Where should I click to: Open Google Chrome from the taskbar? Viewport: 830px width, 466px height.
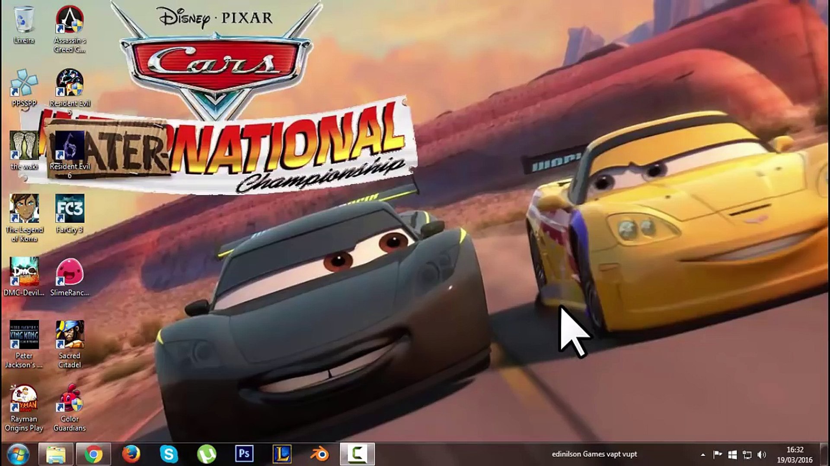[x=93, y=454]
